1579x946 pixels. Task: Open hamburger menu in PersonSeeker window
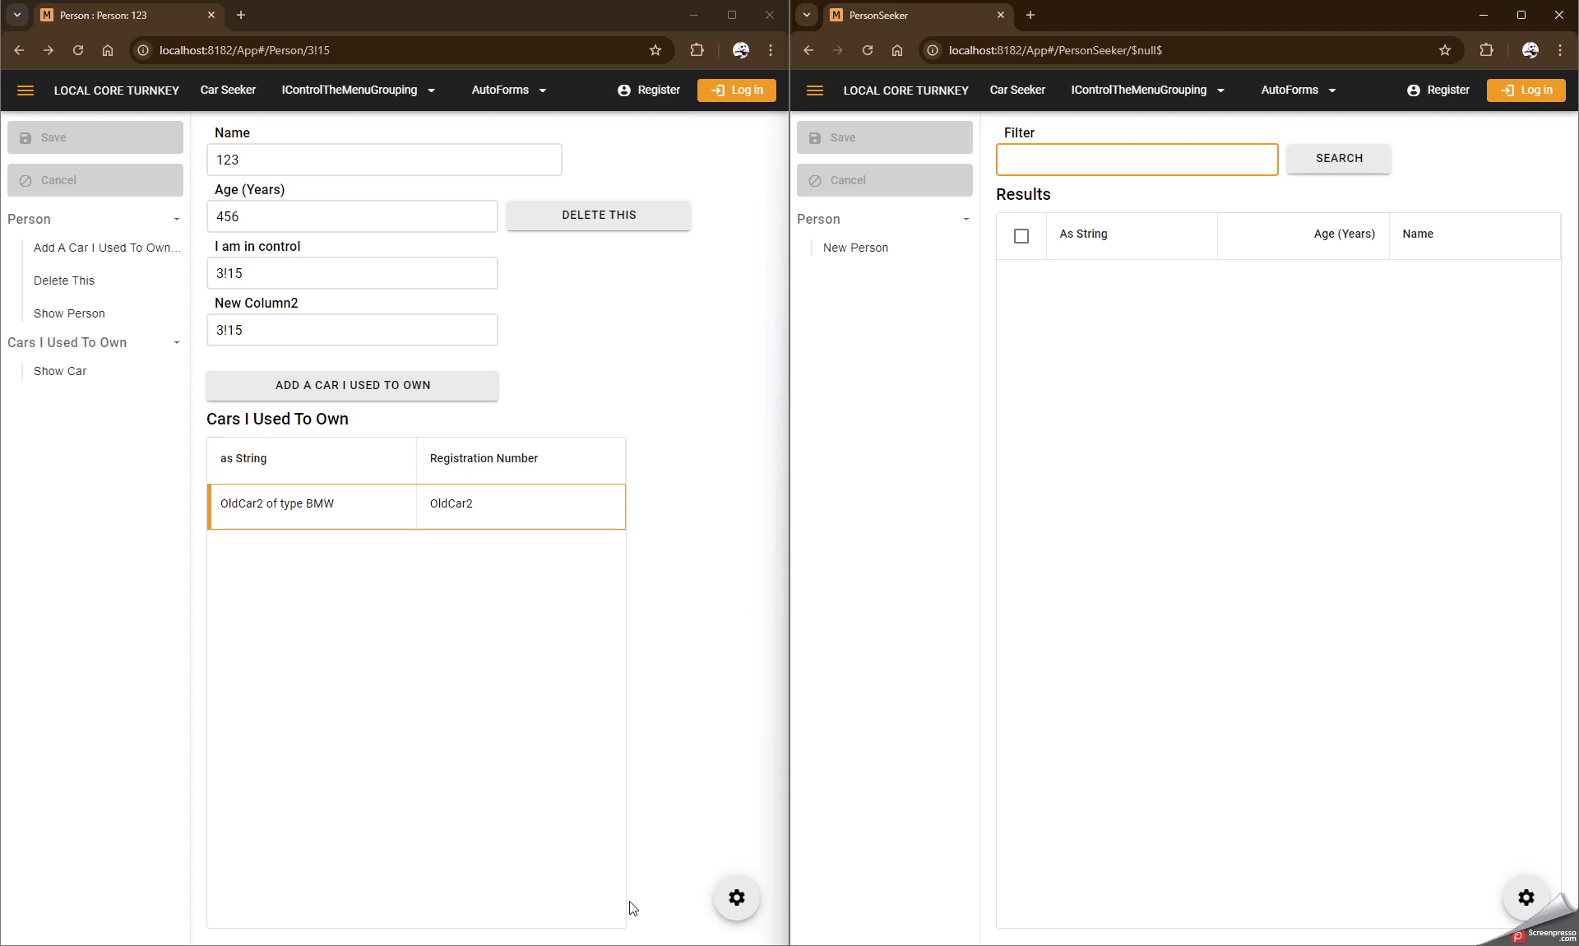[815, 90]
